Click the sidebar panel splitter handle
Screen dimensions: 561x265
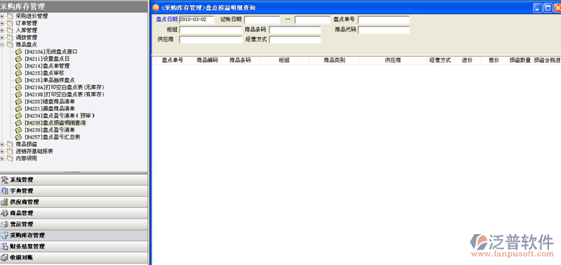point(73,172)
